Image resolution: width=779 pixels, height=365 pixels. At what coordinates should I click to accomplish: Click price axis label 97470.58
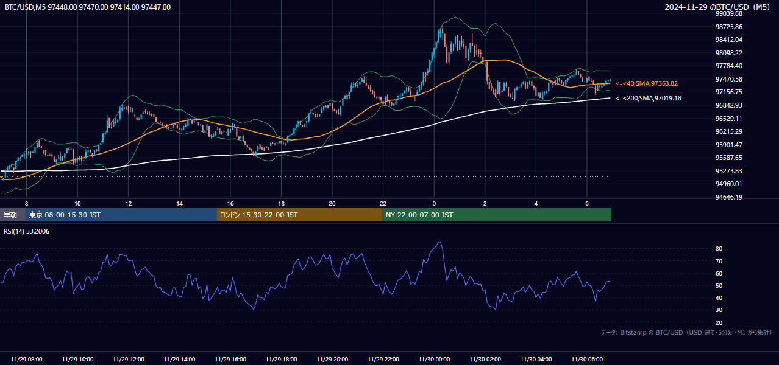729,79
